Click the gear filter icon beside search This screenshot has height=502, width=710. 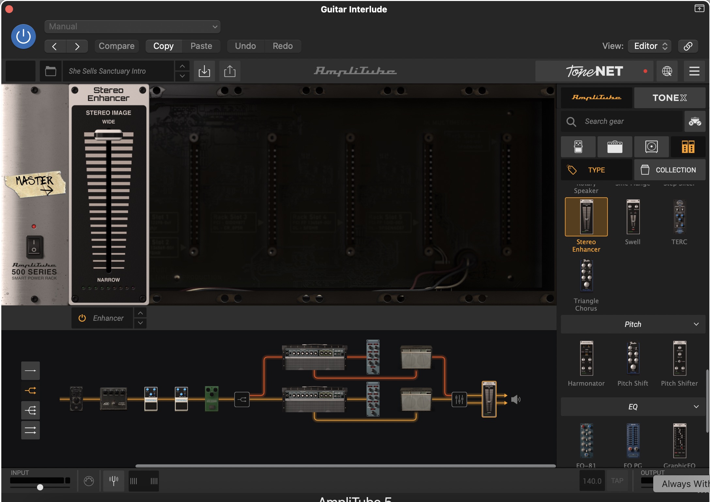tap(695, 121)
